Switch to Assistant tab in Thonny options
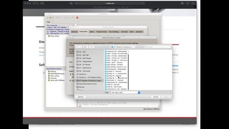 [x=139, y=32]
